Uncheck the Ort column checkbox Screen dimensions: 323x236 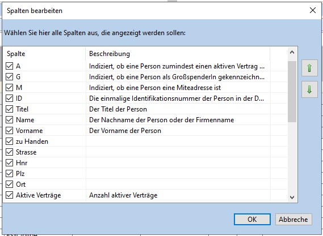(x=9, y=184)
